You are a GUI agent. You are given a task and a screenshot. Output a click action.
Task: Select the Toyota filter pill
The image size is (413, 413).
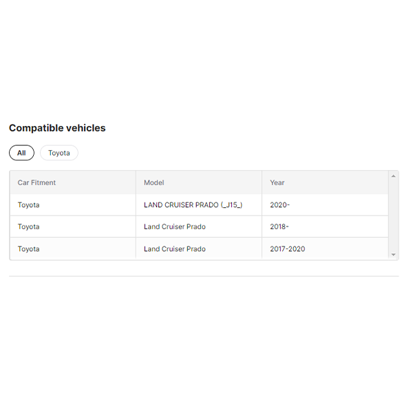click(x=59, y=153)
